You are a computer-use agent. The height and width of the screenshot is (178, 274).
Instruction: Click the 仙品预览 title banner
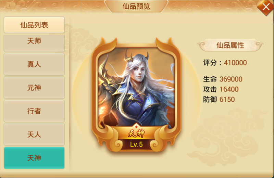tap(136, 6)
